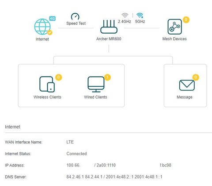This screenshot has height=186, width=212.
Task: Open the Wireless Clients icon
Action: tap(47, 84)
